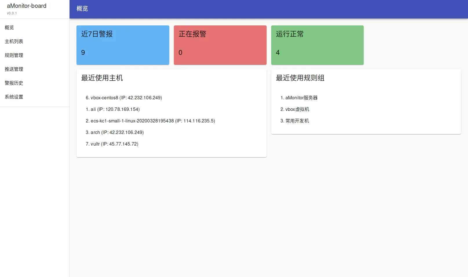The width and height of the screenshot is (468, 277).
Task: Click the red 正在报警 card
Action: click(x=220, y=45)
